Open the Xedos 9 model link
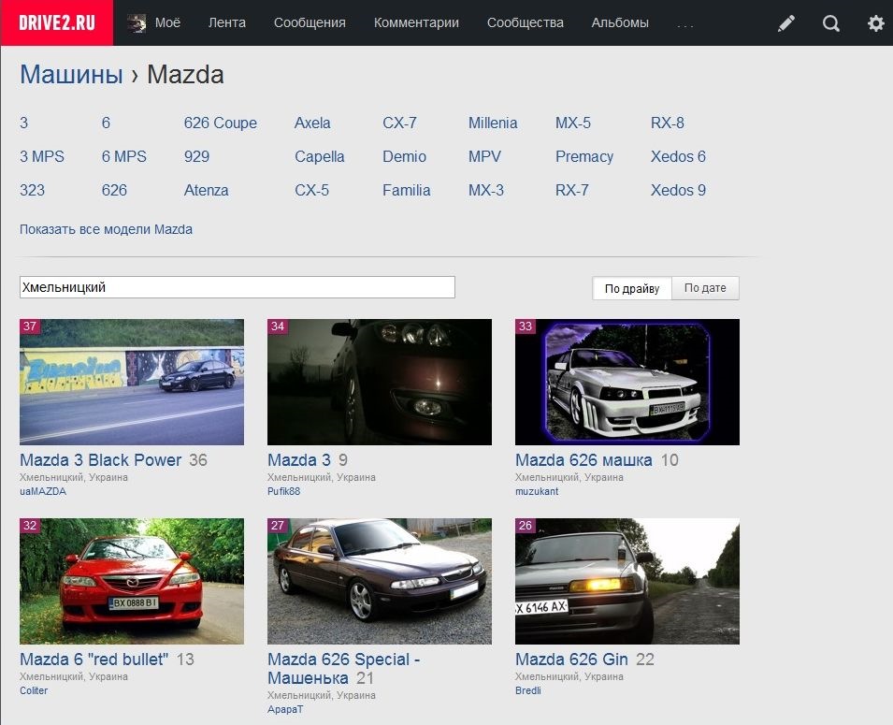The image size is (893, 725). point(678,190)
